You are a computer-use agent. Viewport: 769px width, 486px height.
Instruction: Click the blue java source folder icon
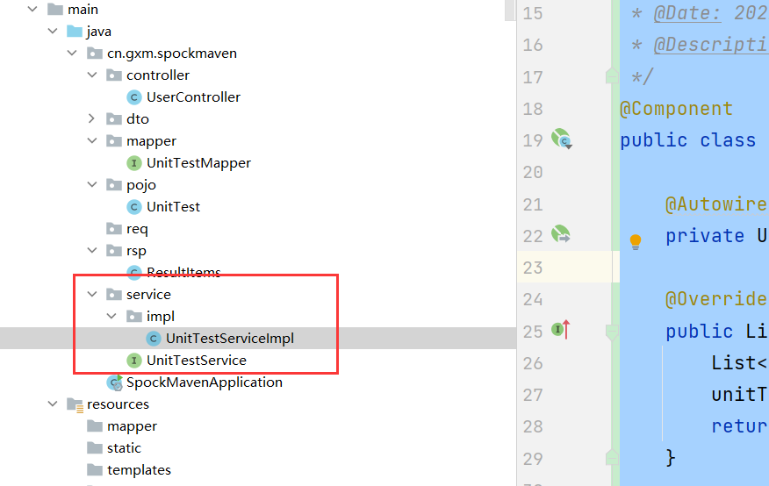coord(75,32)
